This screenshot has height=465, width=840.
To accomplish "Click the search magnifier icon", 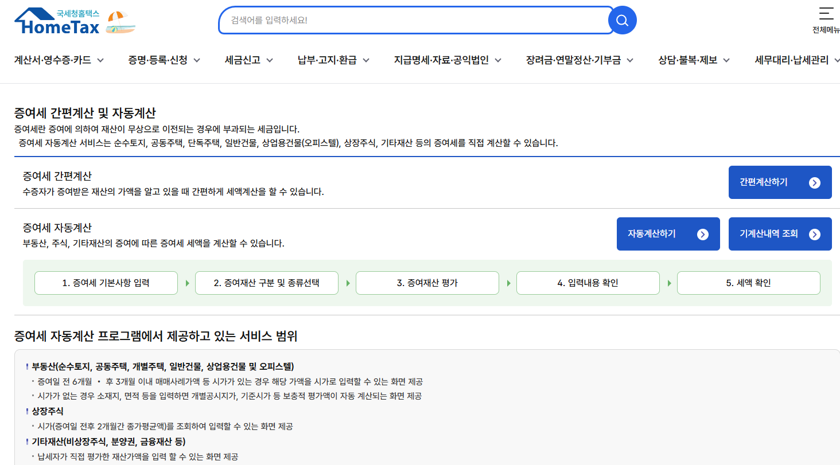I will pos(622,20).
